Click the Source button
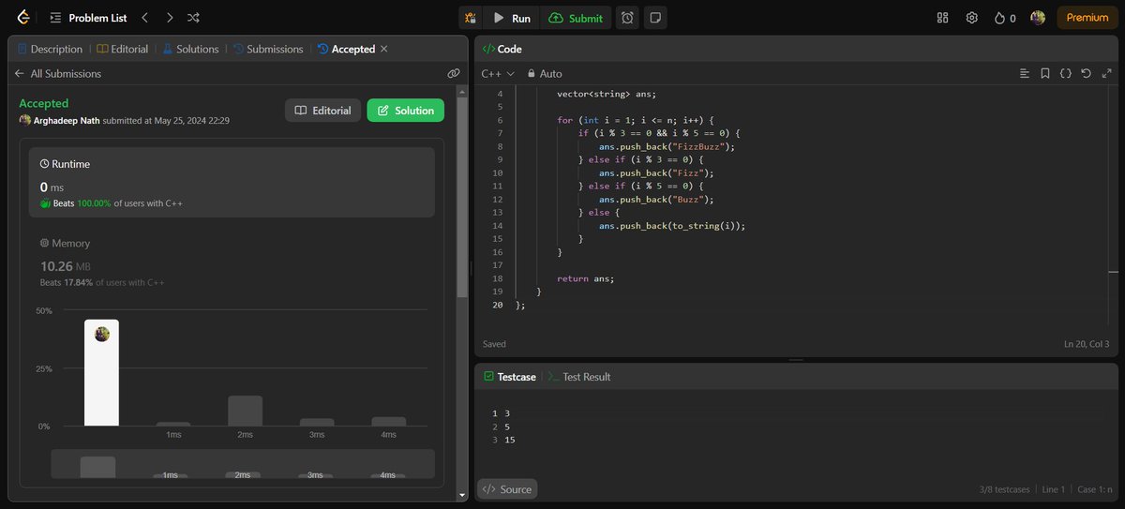Image resolution: width=1125 pixels, height=509 pixels. click(x=506, y=488)
